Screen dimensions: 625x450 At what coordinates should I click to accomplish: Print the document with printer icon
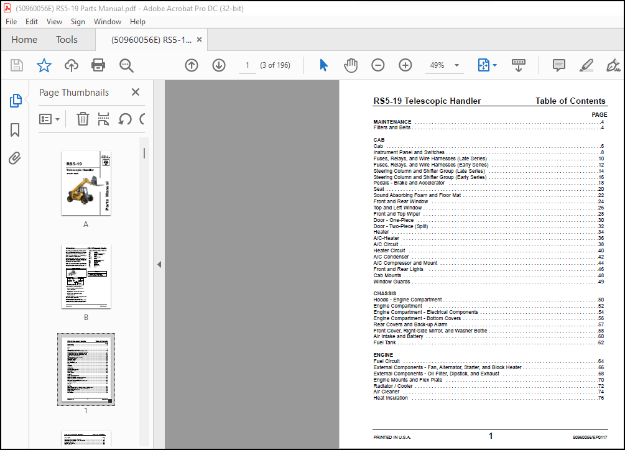tap(98, 65)
